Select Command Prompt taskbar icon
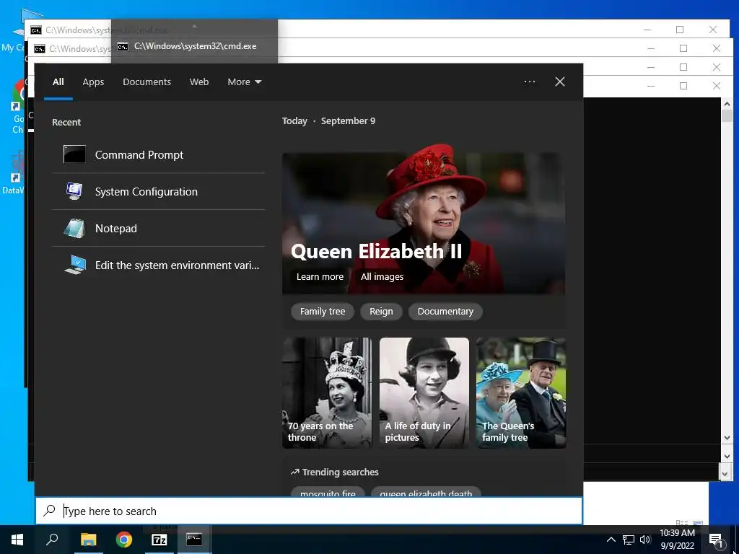 pos(194,540)
